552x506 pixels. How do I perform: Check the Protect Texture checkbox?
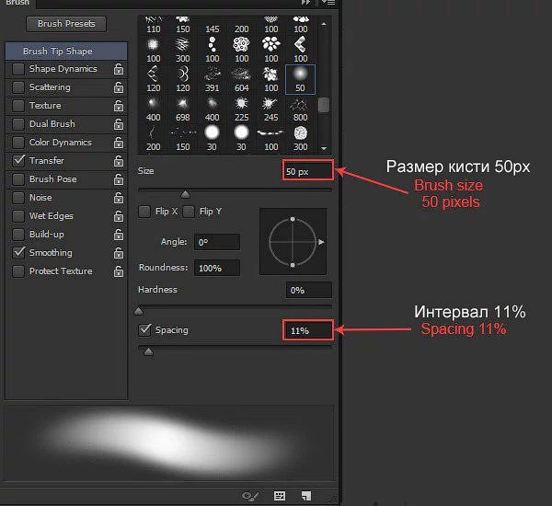point(18,271)
